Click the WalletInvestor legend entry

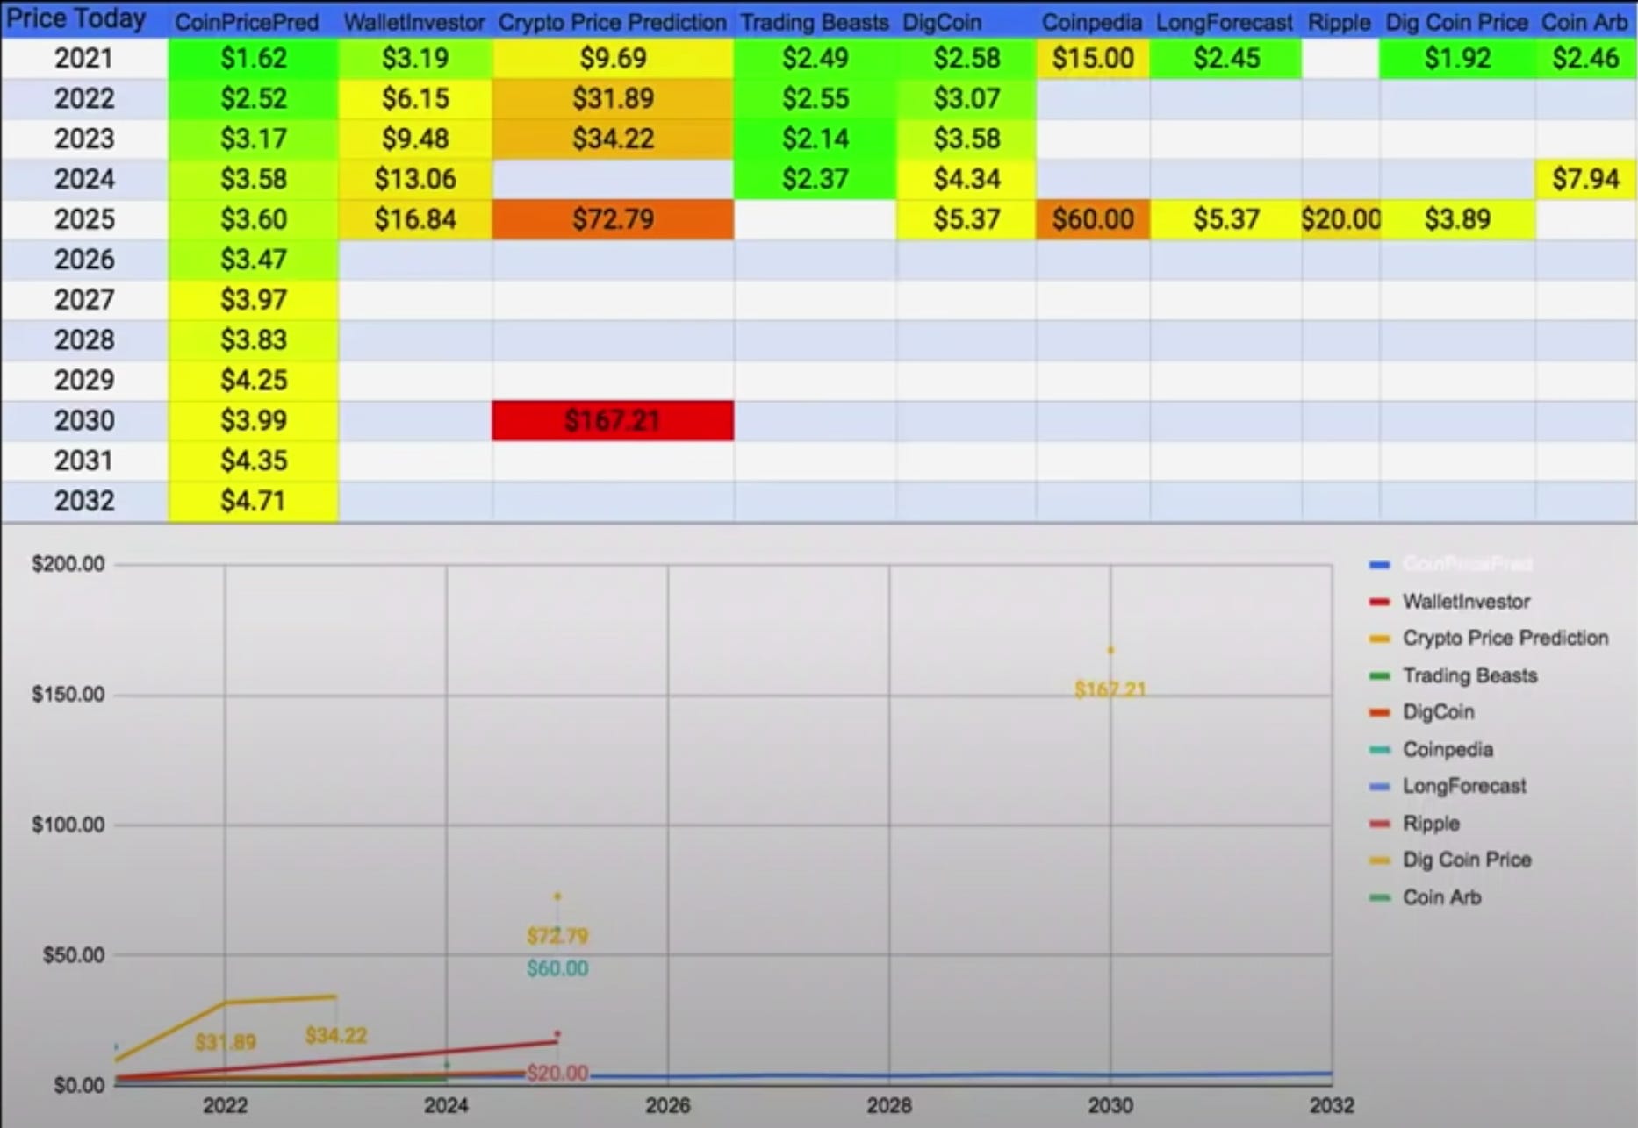pos(1449,602)
